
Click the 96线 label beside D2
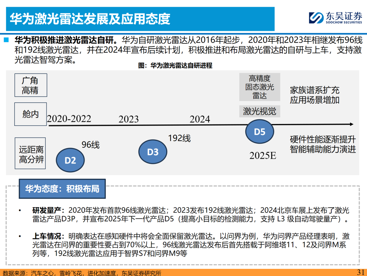tap(91, 145)
